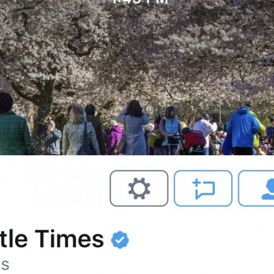Tap the woman in the purple jacket
This screenshot has height=274, width=274.
click(x=114, y=138)
